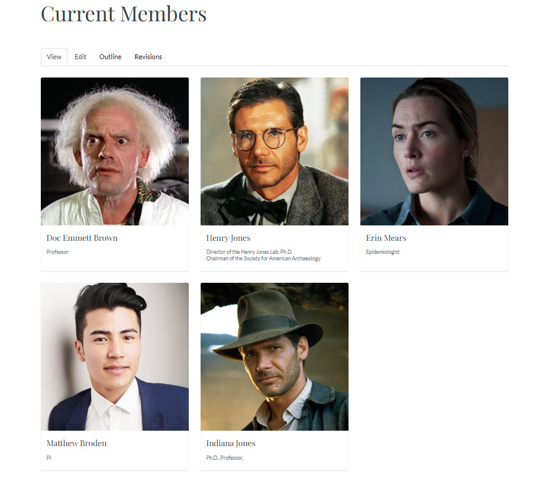Click the Professor title under Doc Brown

tap(57, 252)
